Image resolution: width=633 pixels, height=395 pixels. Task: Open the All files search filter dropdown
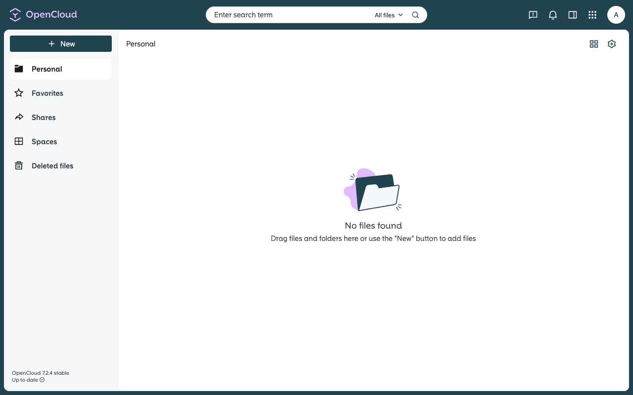point(389,15)
